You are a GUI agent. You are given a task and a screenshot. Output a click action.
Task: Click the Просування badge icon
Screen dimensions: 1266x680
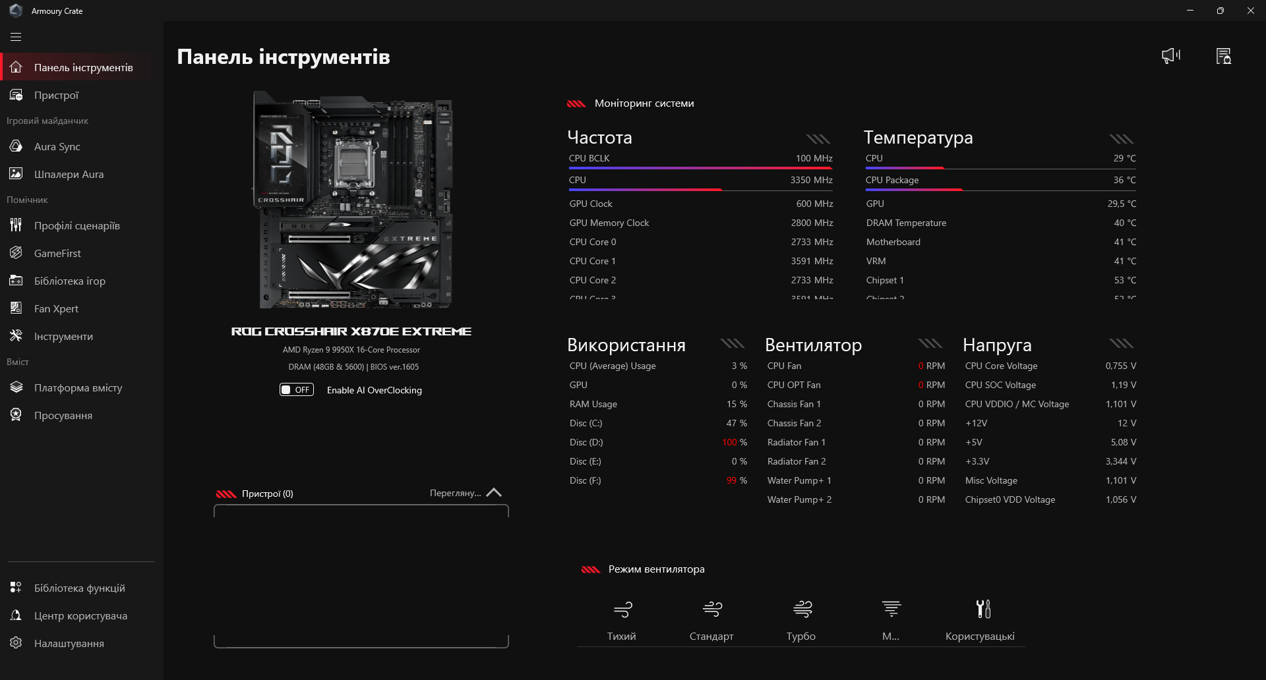point(16,415)
